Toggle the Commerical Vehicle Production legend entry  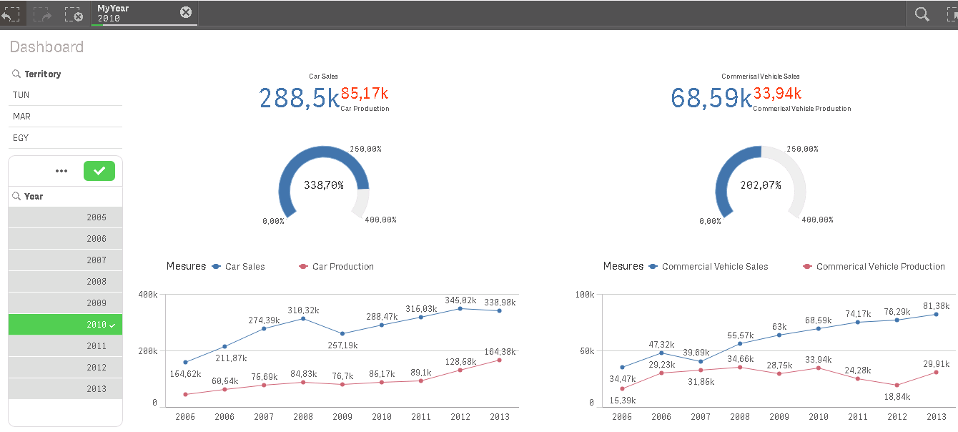pos(874,266)
